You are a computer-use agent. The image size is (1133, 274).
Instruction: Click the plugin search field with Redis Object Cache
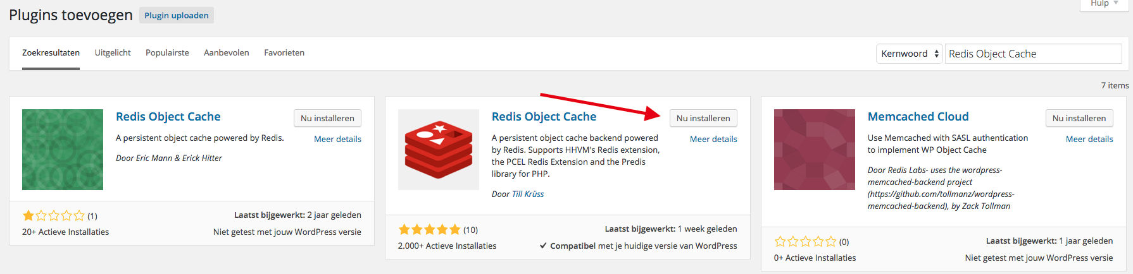[x=1033, y=54]
